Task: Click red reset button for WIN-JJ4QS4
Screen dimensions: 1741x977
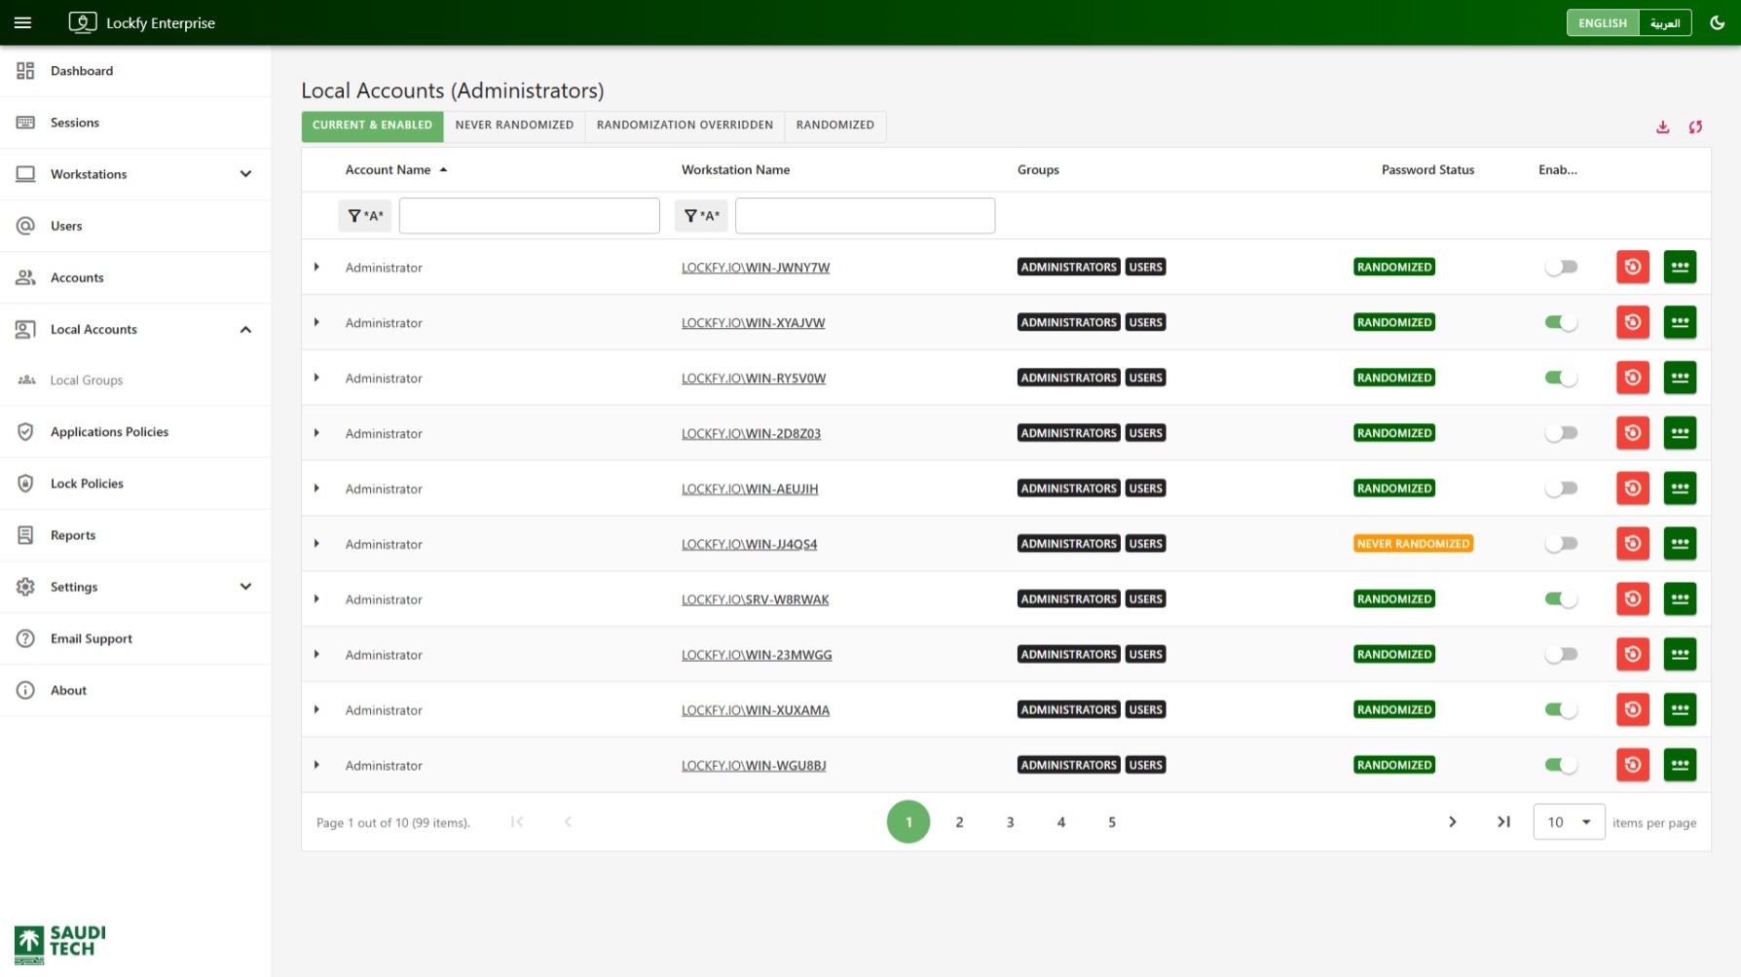Action: pos(1633,544)
